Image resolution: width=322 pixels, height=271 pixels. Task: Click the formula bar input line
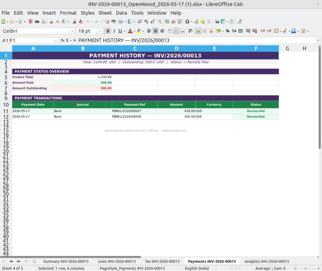pyautogui.click(x=196, y=40)
